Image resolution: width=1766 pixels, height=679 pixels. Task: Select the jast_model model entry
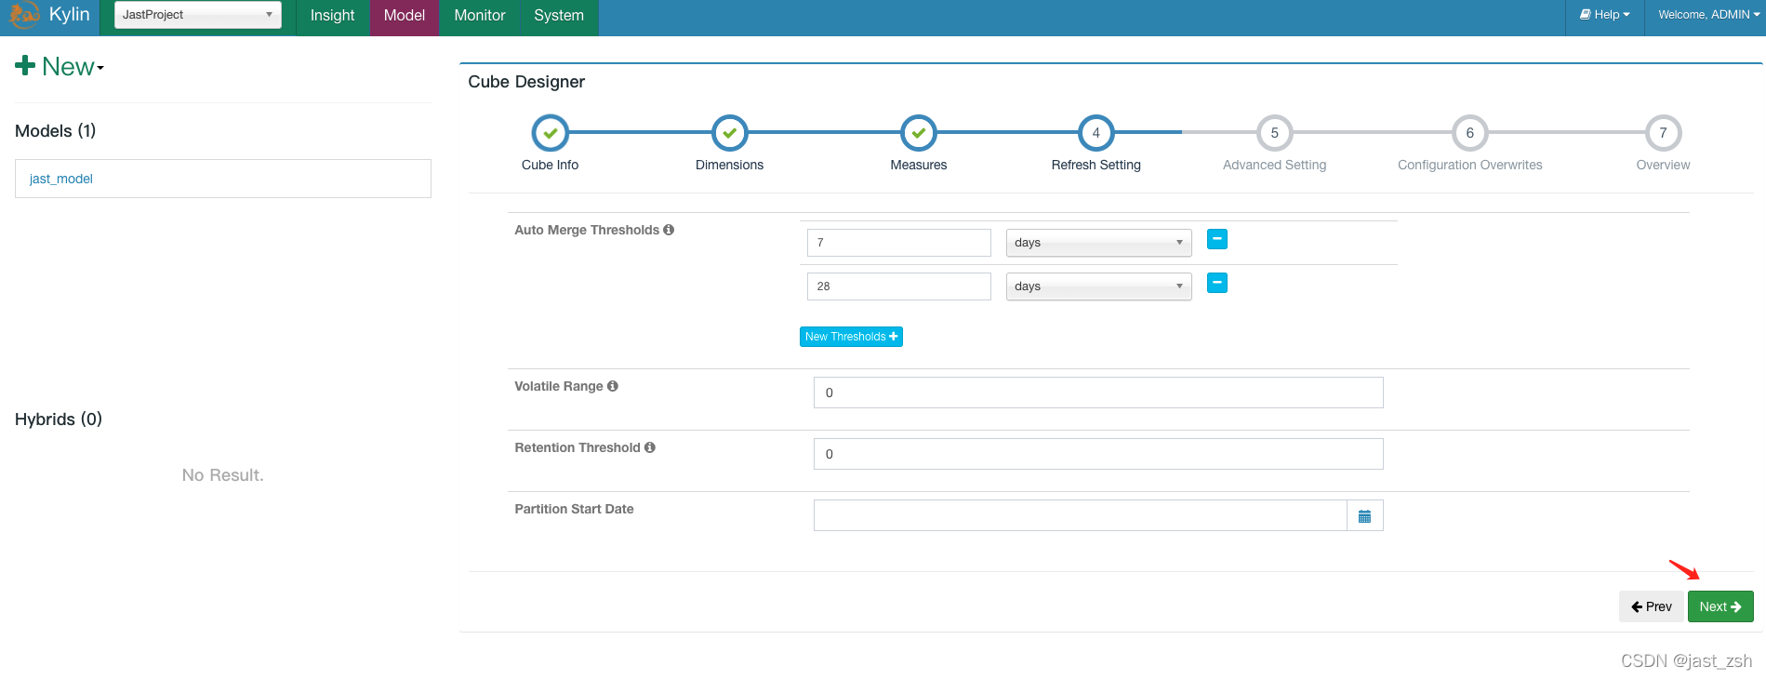223,179
